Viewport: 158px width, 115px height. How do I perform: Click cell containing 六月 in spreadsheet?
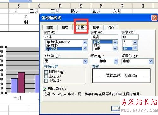(x=122, y=11)
